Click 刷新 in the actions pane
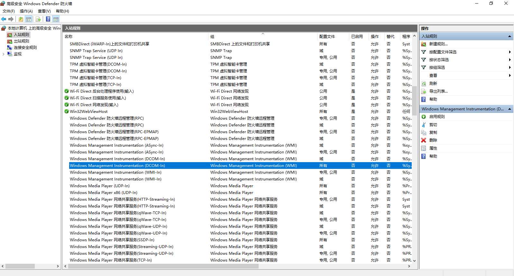 [x=433, y=84]
